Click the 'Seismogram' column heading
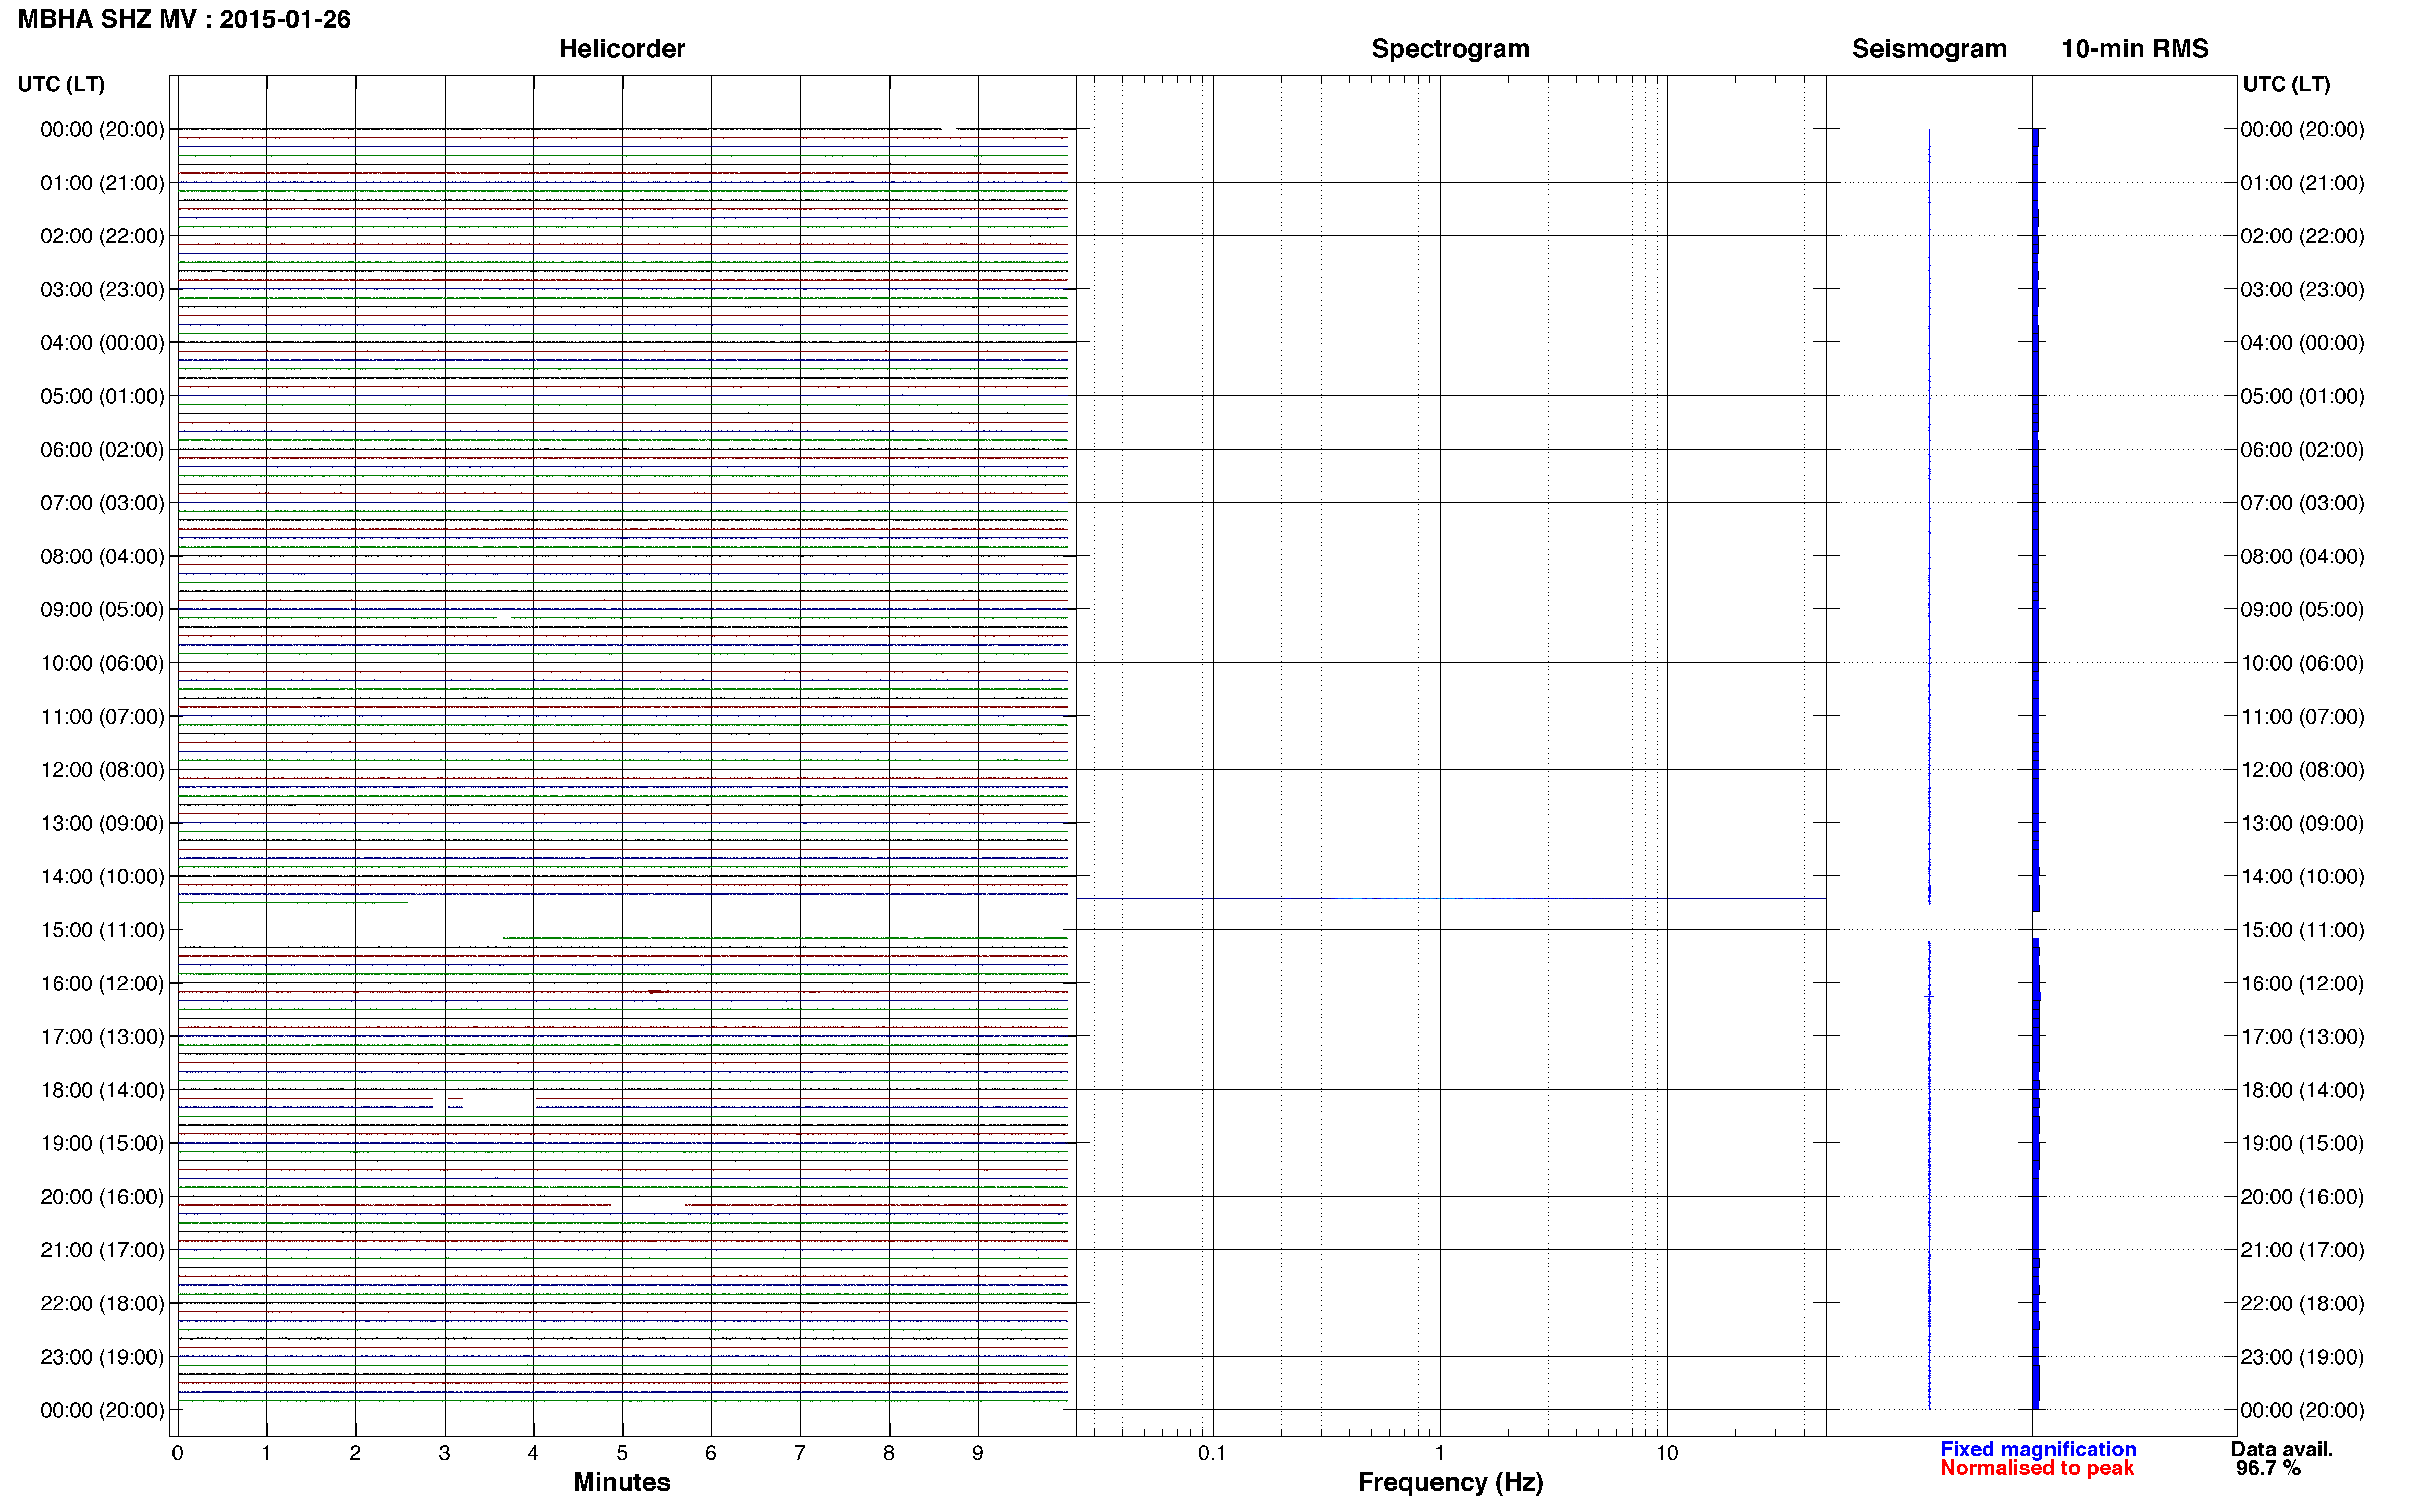Image resolution: width=2419 pixels, height=1512 pixels. [x=1929, y=49]
